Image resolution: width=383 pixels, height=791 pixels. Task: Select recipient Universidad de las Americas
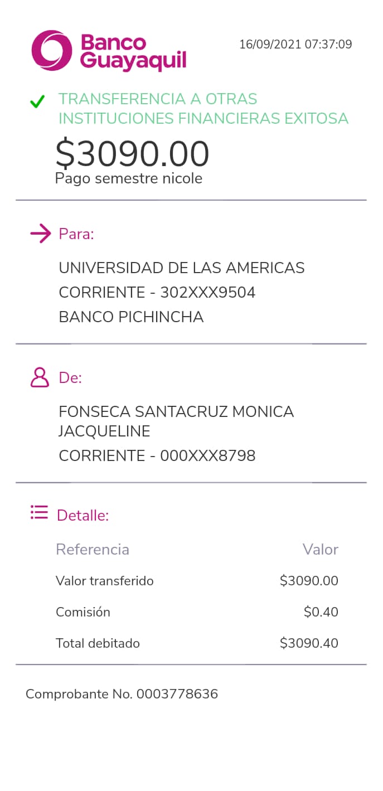[182, 268]
